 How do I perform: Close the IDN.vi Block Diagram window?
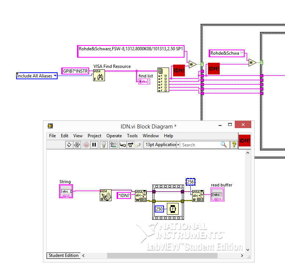pos(243,124)
